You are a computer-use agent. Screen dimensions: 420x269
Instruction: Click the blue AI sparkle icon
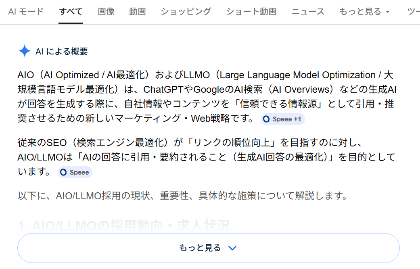25,51
